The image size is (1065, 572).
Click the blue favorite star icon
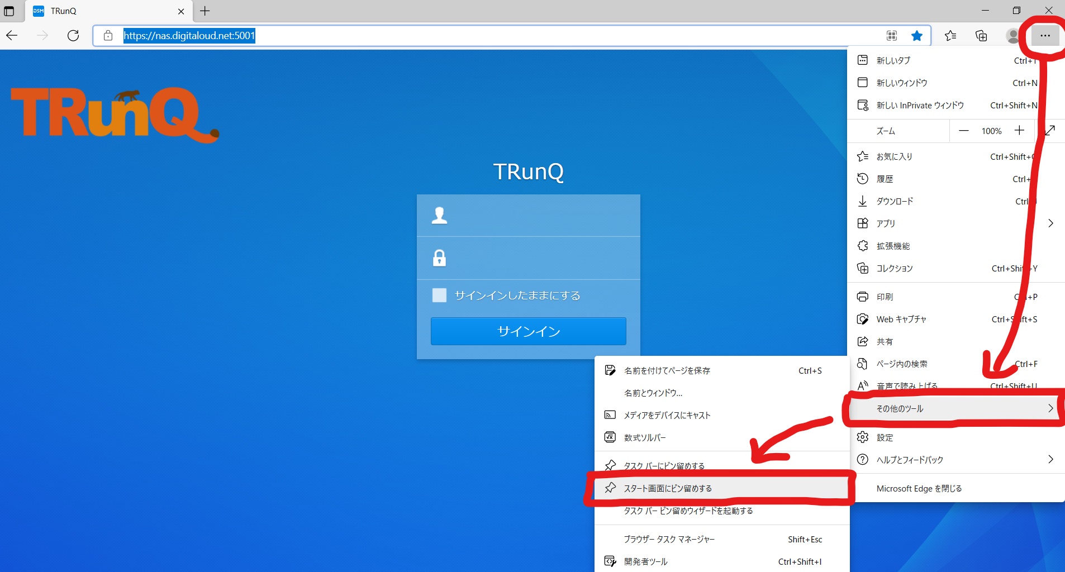(x=917, y=36)
